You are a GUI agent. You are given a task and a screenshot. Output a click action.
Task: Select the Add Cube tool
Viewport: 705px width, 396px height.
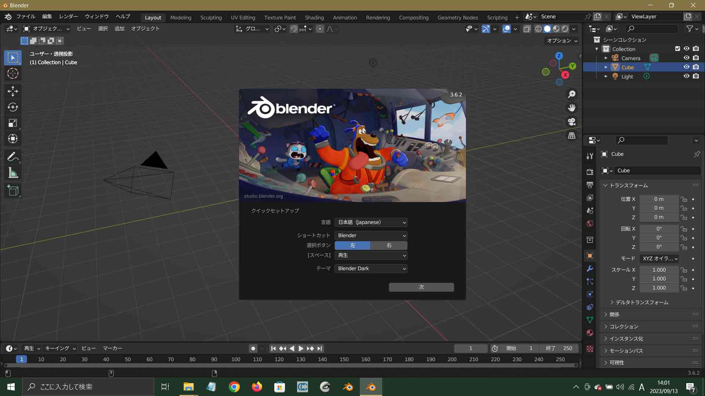tap(12, 190)
